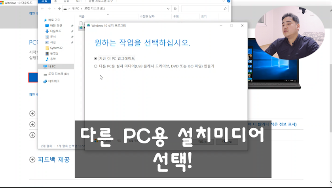Click the pin icon next to 바탕 화면
Viewport: 332px width, 188px height.
72,26
